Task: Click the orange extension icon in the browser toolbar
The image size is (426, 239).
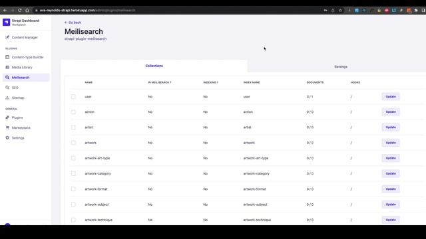Action: (x=409, y=11)
